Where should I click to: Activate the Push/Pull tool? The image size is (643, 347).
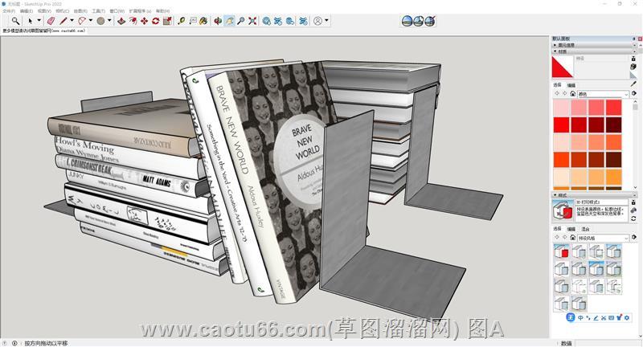121,21
